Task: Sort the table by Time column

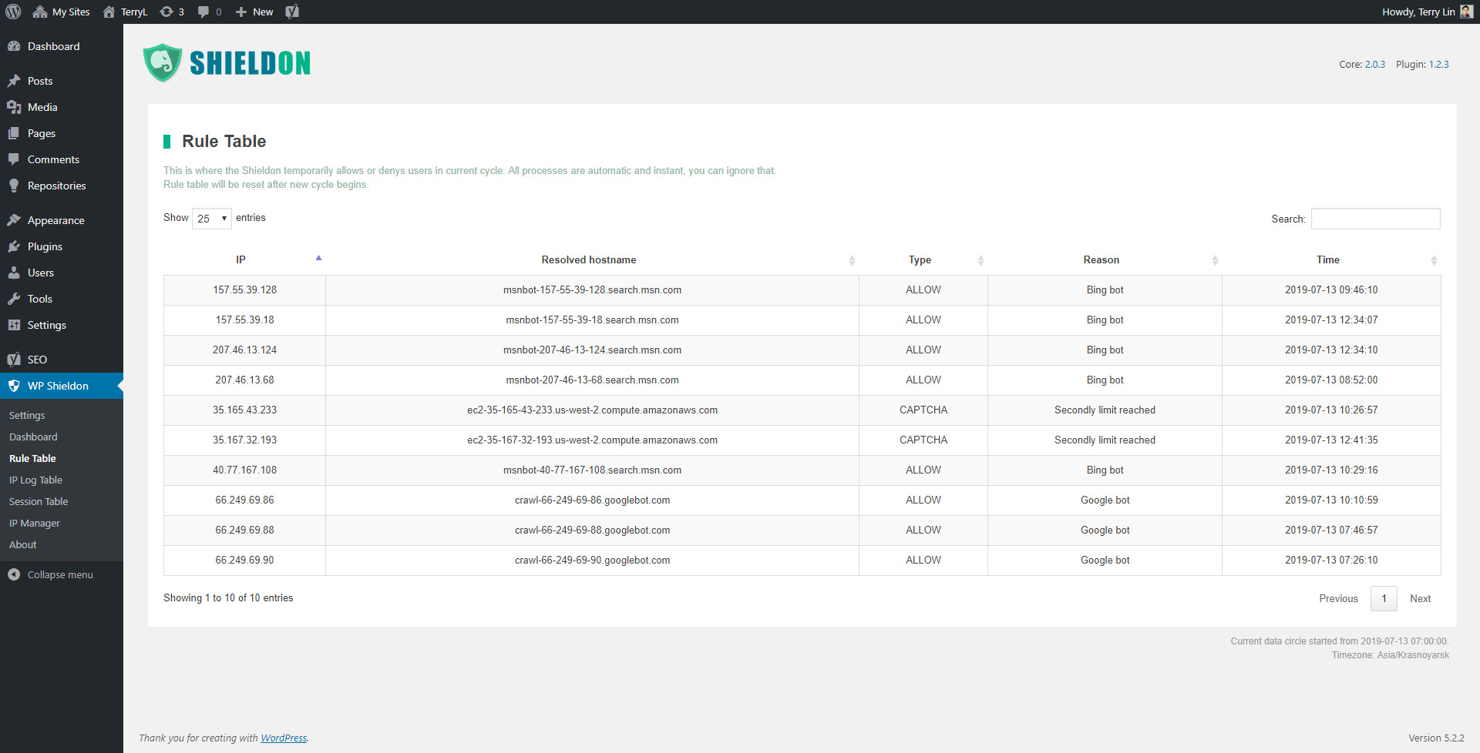Action: click(1327, 260)
